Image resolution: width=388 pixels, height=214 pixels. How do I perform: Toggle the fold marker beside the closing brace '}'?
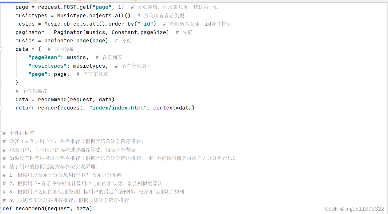tap(1, 82)
